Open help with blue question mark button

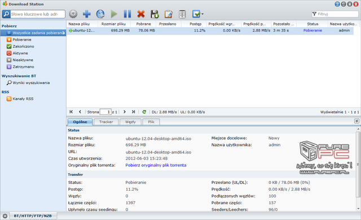[337, 4]
